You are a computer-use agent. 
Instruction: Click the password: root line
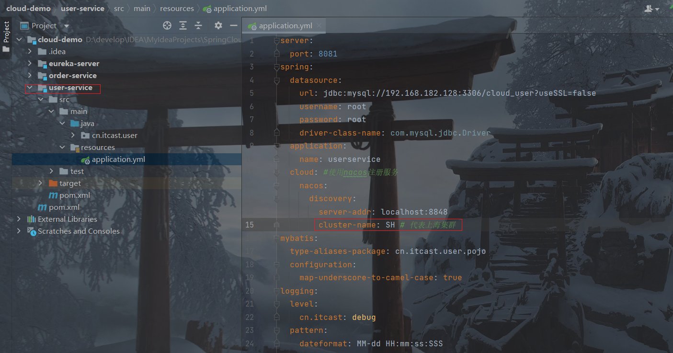pyautogui.click(x=333, y=119)
